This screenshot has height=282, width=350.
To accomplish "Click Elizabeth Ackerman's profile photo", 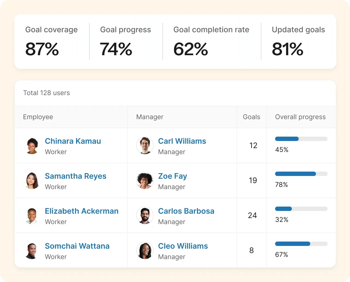I will pyautogui.click(x=32, y=216).
